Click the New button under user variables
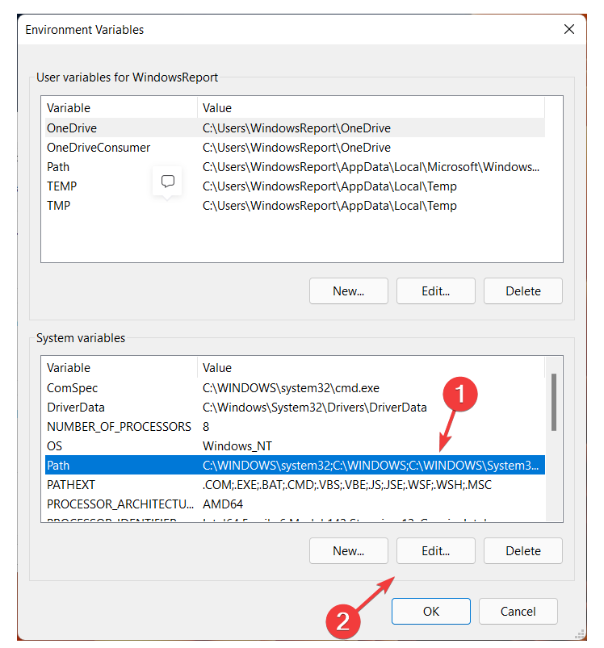This screenshot has height=648, width=604. 348,291
